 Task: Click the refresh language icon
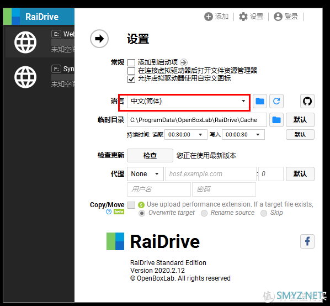(276, 101)
